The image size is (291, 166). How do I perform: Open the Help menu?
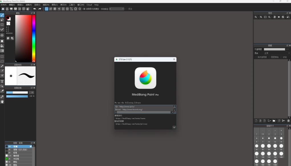click(x=96, y=5)
